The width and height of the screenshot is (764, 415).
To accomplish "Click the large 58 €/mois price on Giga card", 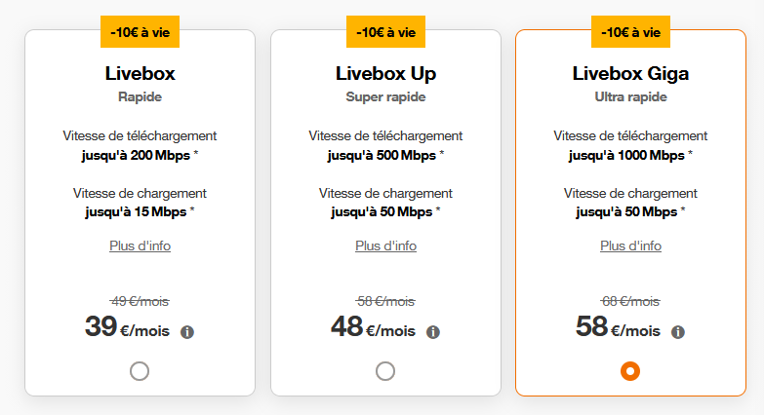I will click(x=618, y=327).
